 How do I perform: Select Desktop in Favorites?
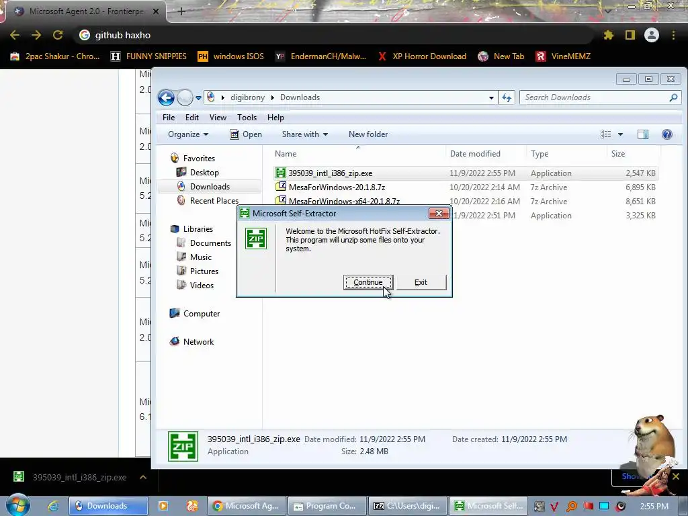[204, 173]
